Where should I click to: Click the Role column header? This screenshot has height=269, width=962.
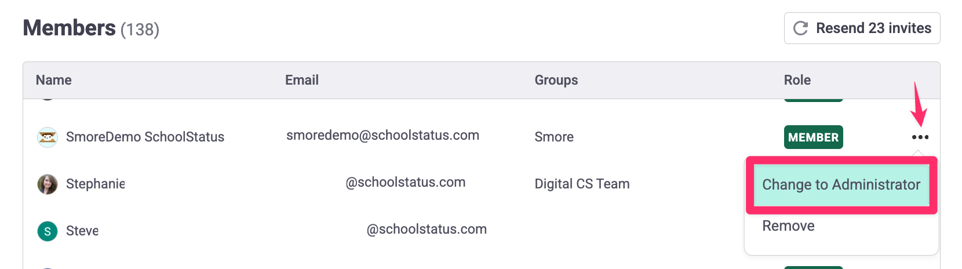[797, 80]
